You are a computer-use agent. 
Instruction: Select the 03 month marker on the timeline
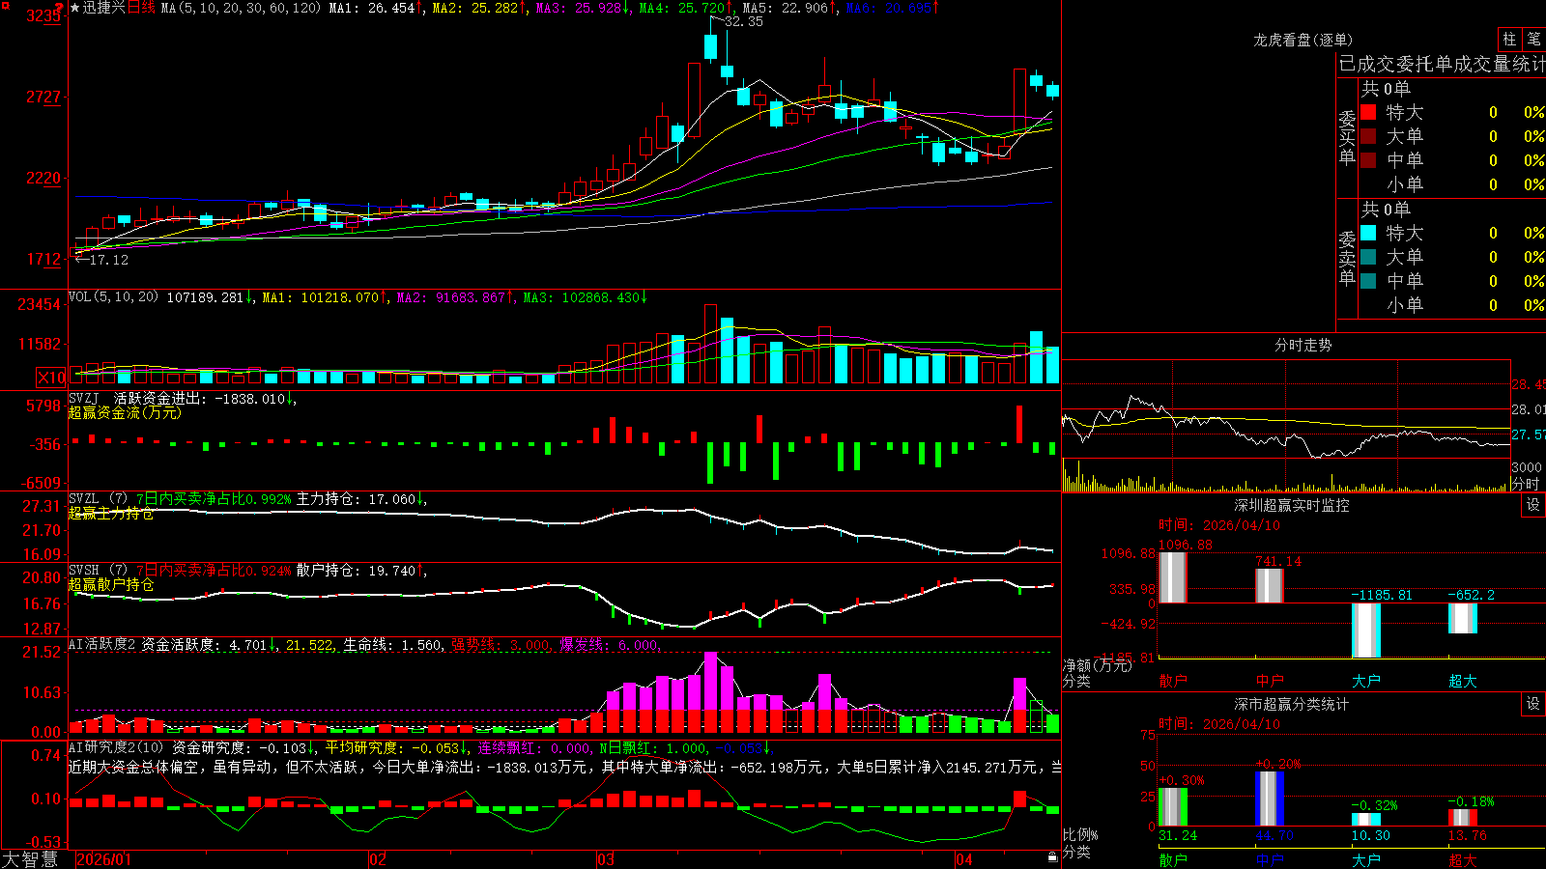[606, 859]
